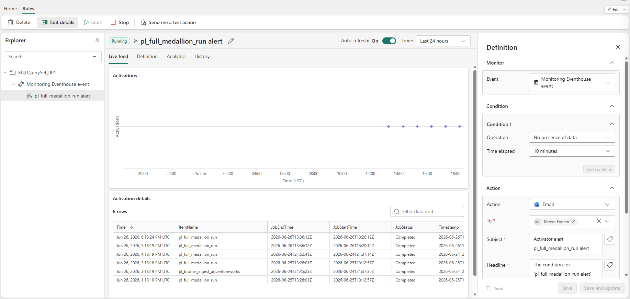
Task: Open the Time range Last 24 hours dropdown
Action: (443, 41)
